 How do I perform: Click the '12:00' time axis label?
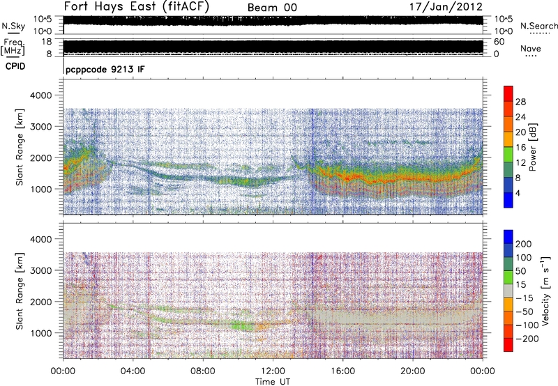273,371
